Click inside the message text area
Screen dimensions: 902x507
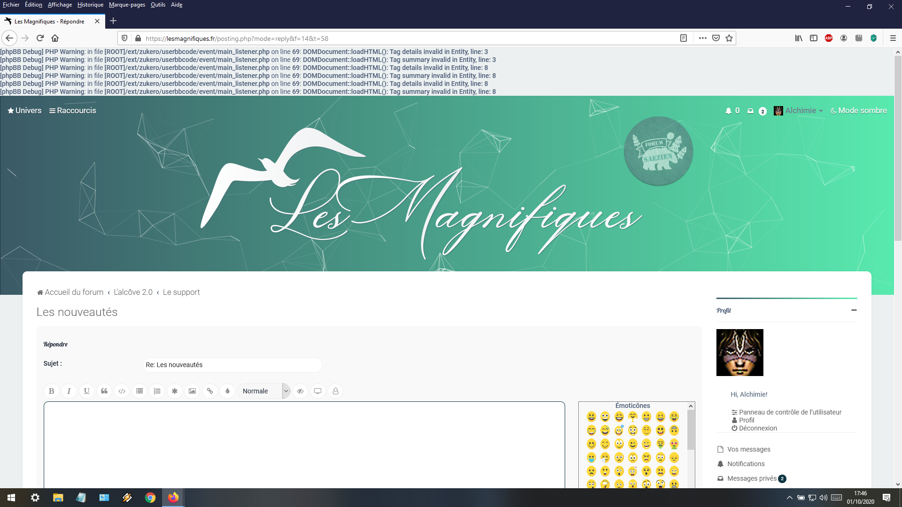coord(304,445)
